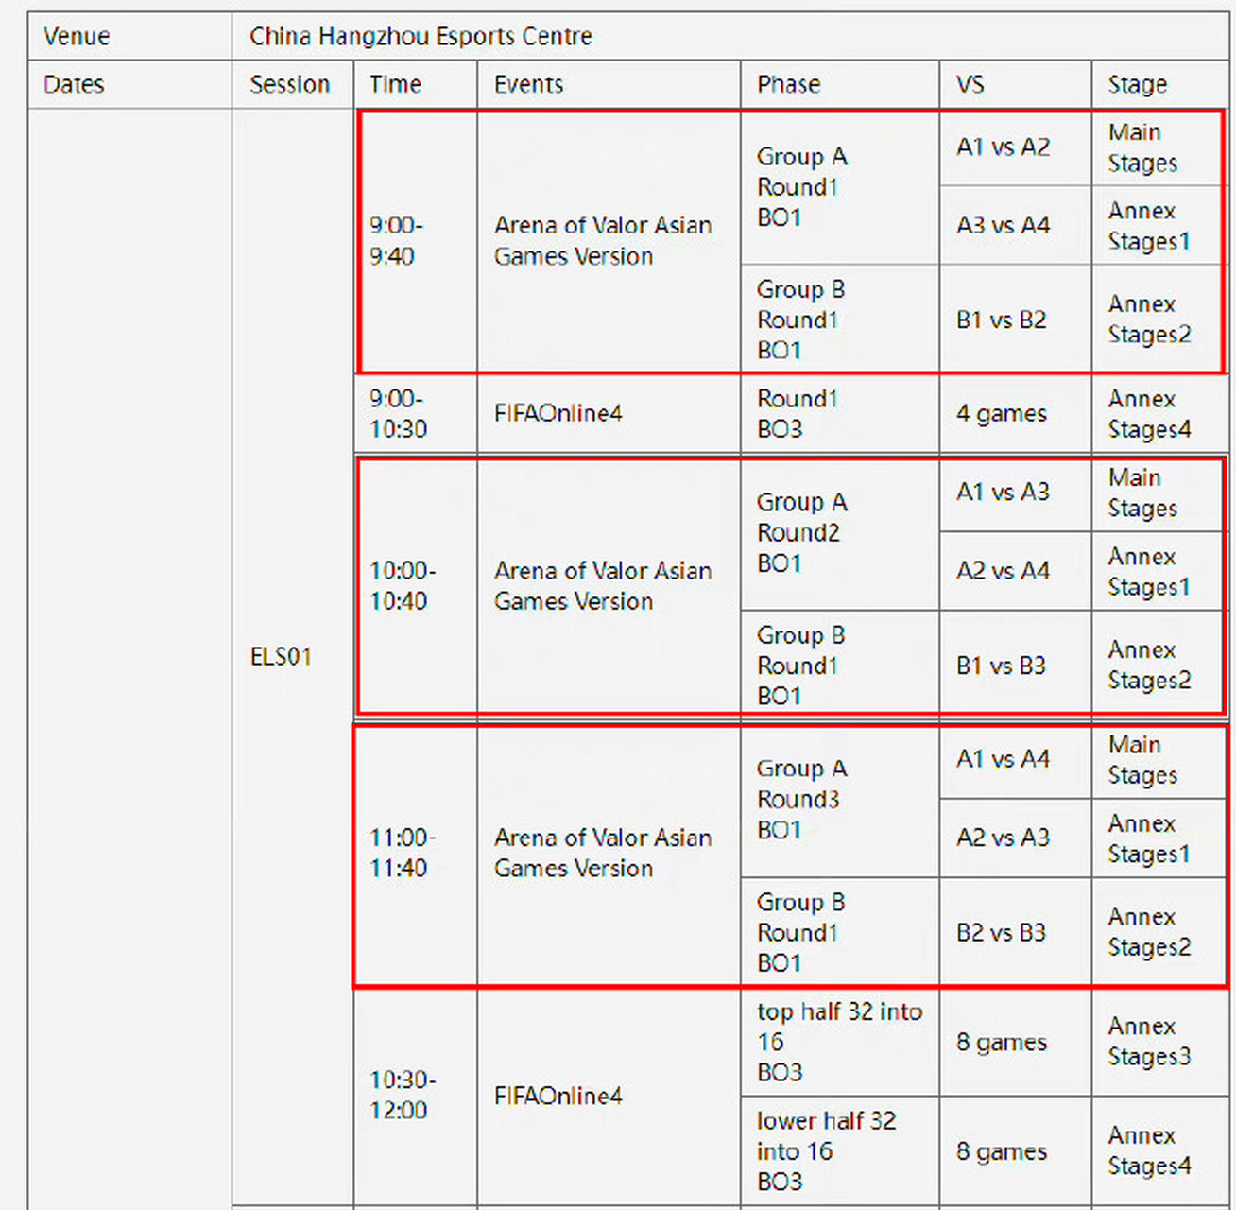Select "lower half 32 into 16 BO3" cell

[x=840, y=1150]
